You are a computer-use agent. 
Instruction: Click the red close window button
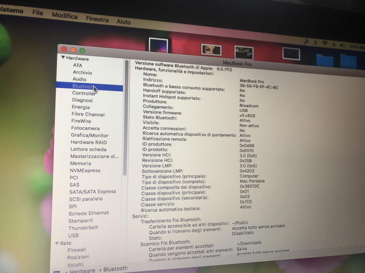coord(64,49)
